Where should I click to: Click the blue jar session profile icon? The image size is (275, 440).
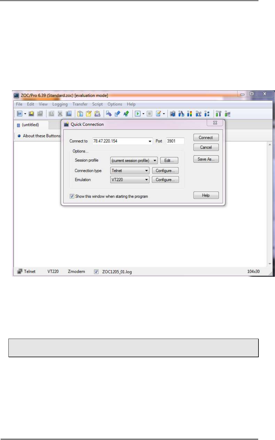pos(173,114)
